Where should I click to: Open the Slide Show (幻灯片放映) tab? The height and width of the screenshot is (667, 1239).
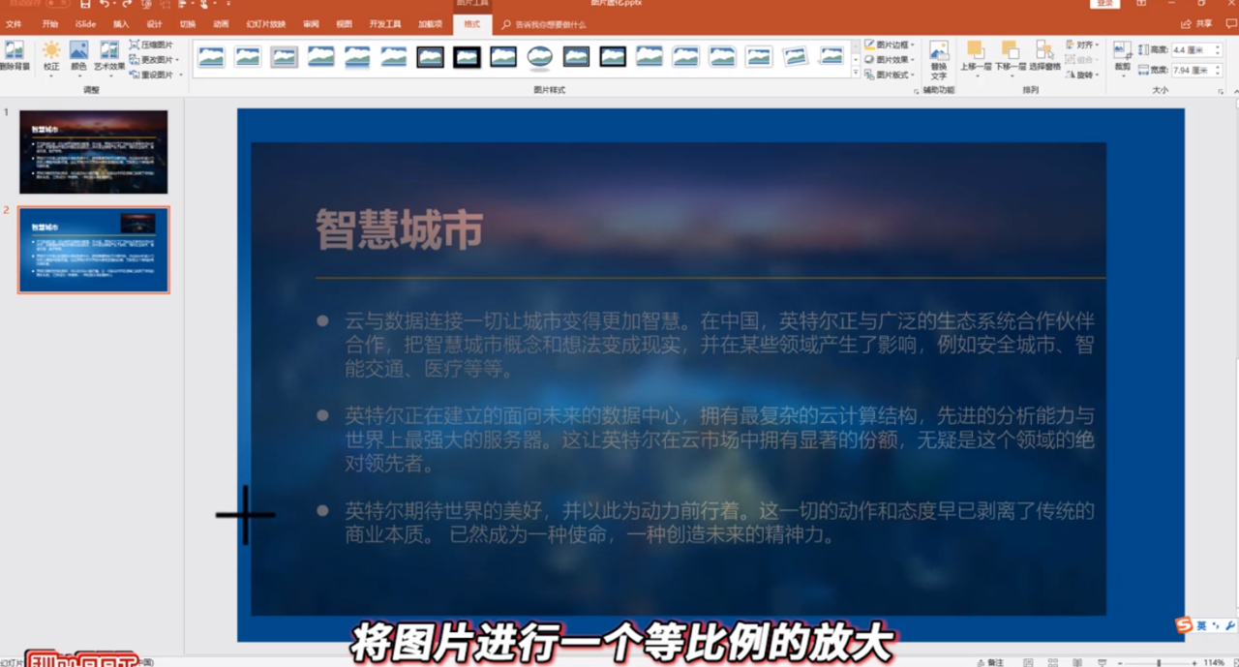point(266,24)
